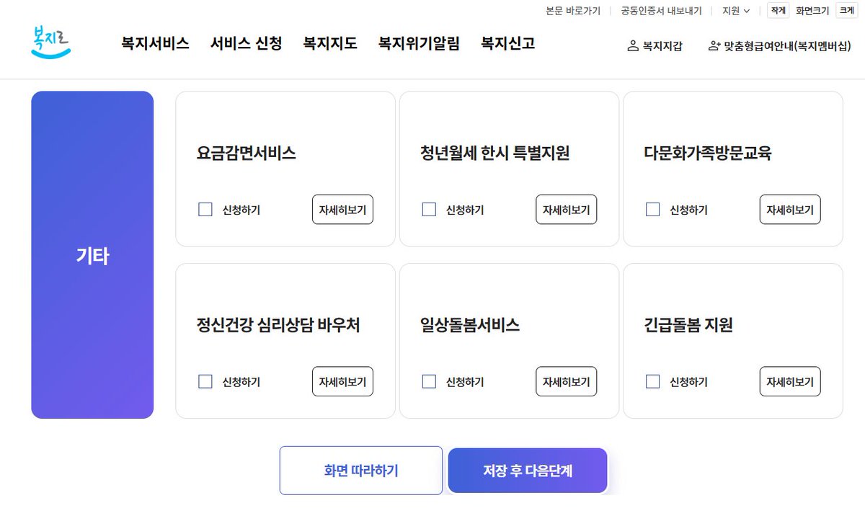Click the 복지로 logo
This screenshot has height=516, width=865.
[x=51, y=43]
